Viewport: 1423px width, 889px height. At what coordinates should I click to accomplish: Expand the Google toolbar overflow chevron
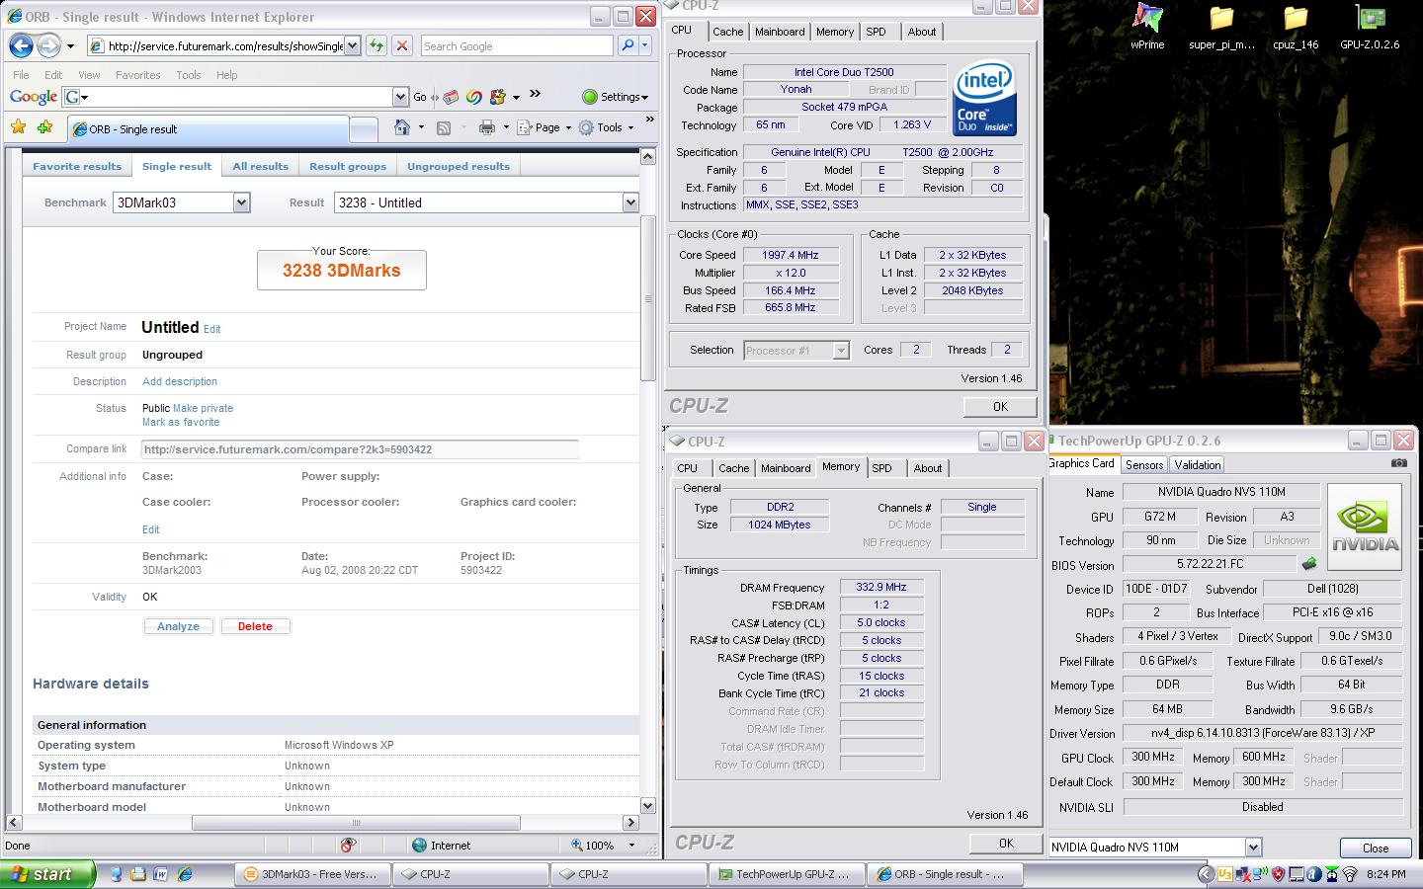click(x=536, y=95)
